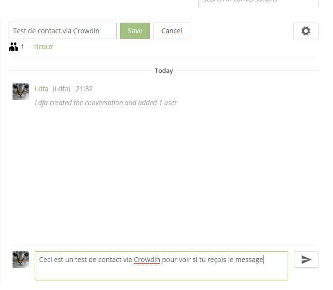Click the participants people icon

pos(14,47)
